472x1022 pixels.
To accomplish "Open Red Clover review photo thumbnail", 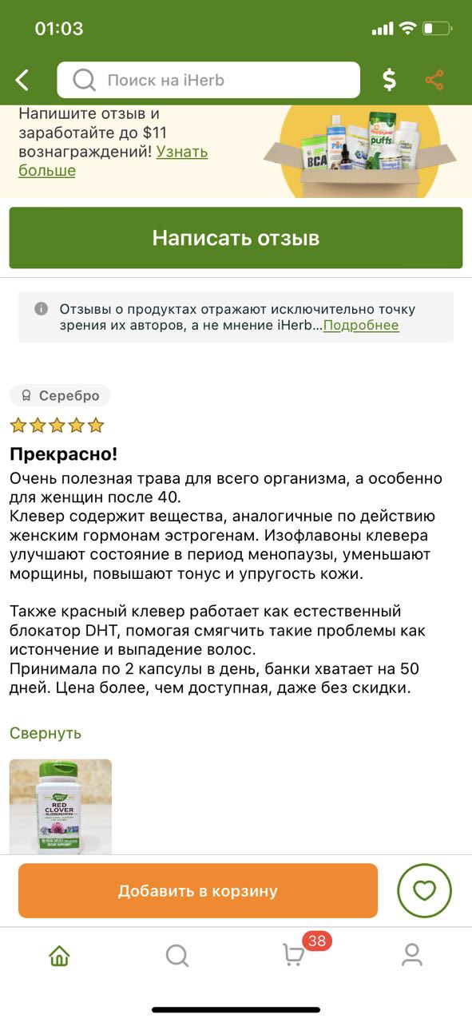I will click(61, 806).
